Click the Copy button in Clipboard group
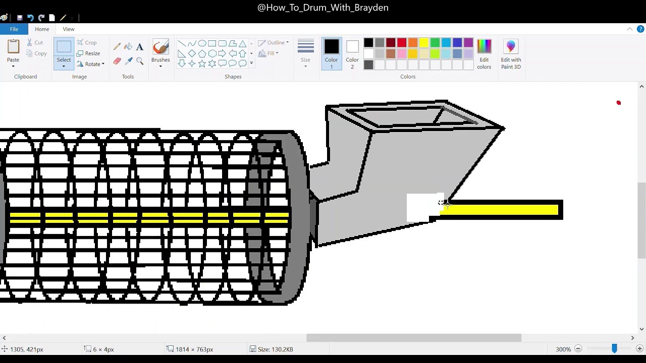The image size is (646, 363). 36,53
